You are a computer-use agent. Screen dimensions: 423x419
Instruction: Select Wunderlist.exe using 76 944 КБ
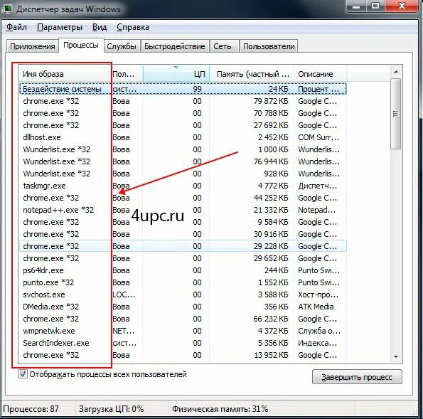183,161
